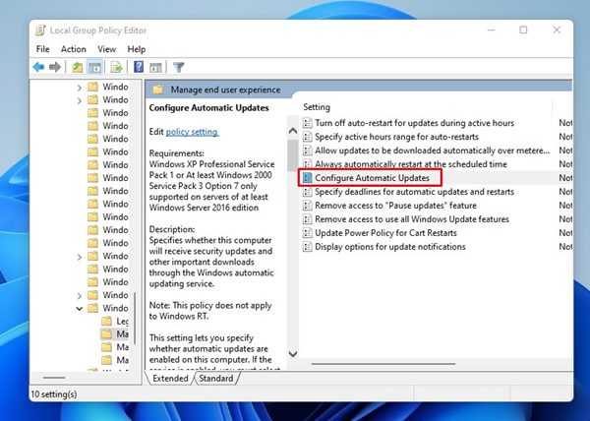The image size is (590, 421).
Task: Click the description pane vertical scrollbar thumb
Action: pos(293,155)
